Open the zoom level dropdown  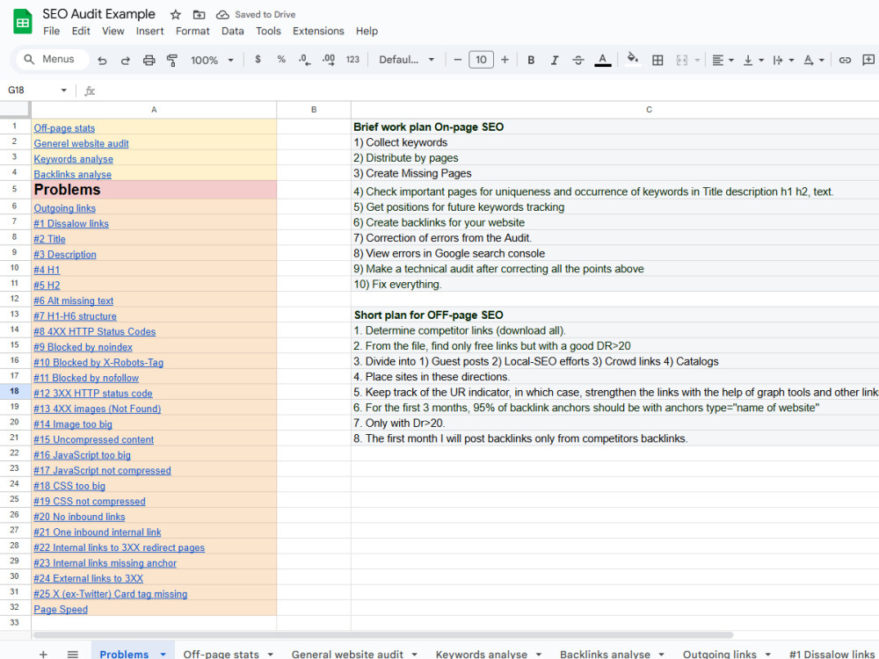click(x=212, y=60)
